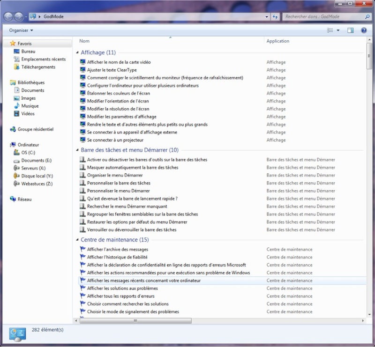Screen dimensions: 375x347
Task: Click the Musique note icon
Action: coord(16,106)
